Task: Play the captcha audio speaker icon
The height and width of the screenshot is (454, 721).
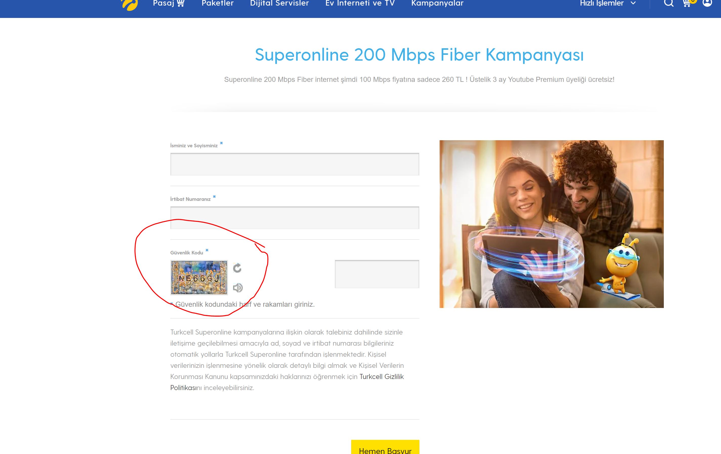Action: (238, 288)
